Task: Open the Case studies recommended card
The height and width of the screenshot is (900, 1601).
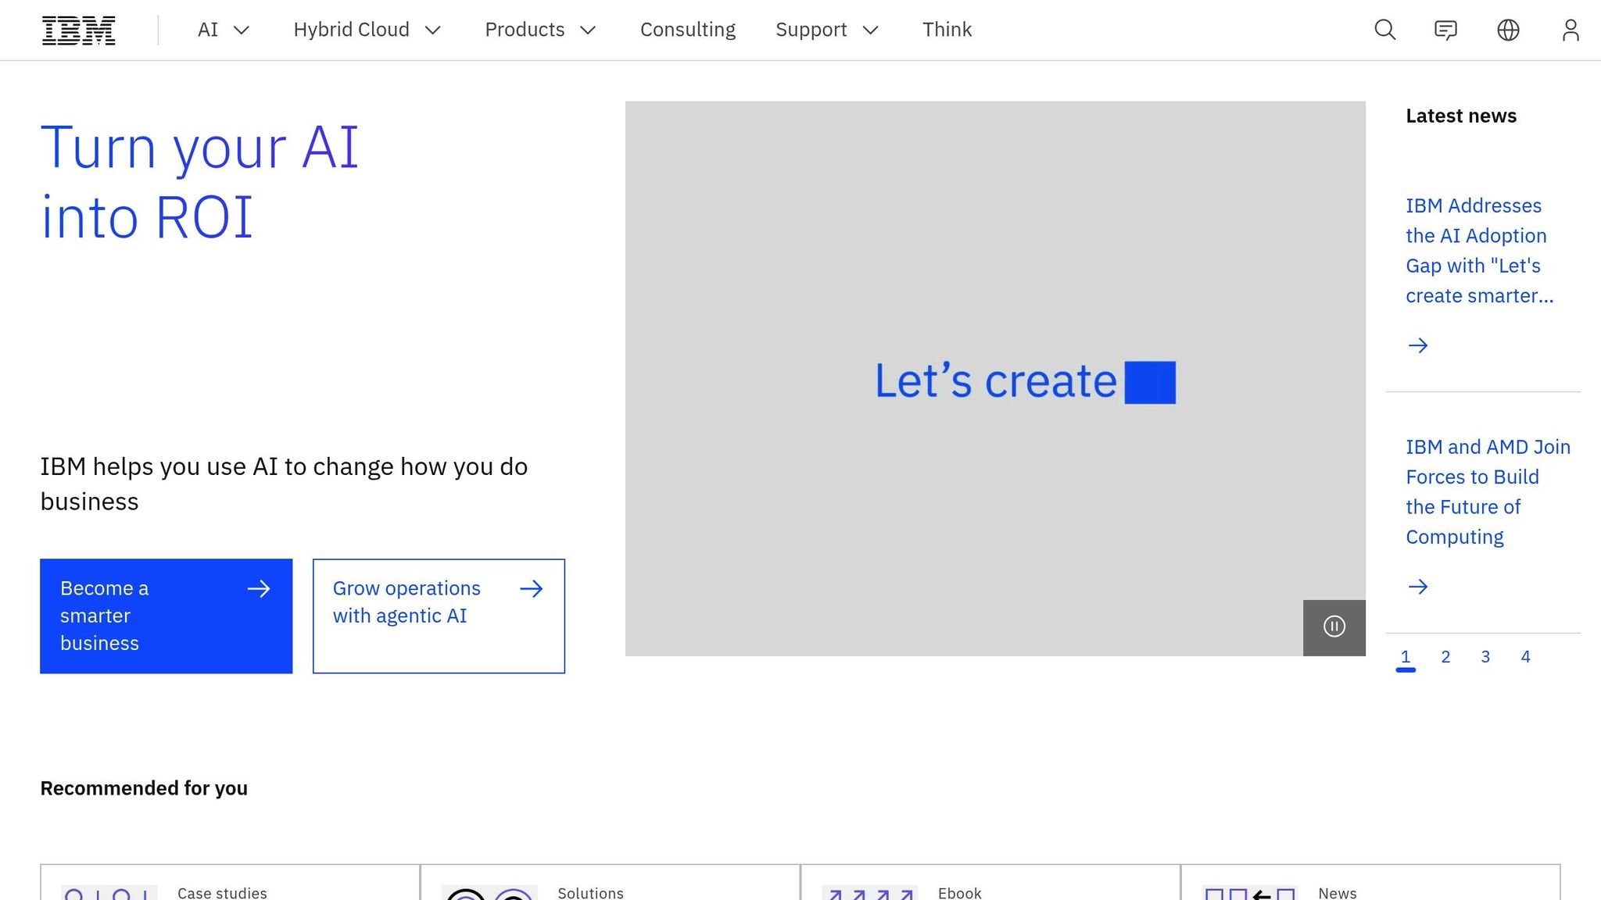Action: [x=230, y=883]
